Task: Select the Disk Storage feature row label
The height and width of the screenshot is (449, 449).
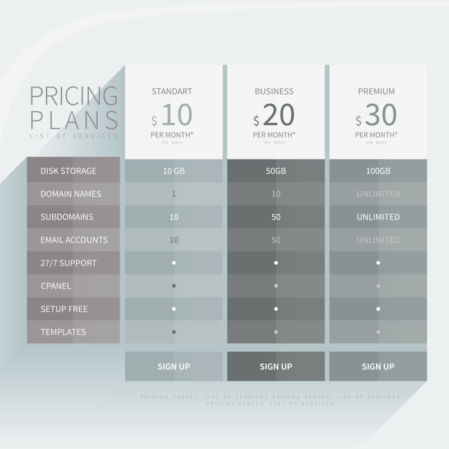Action: [68, 171]
